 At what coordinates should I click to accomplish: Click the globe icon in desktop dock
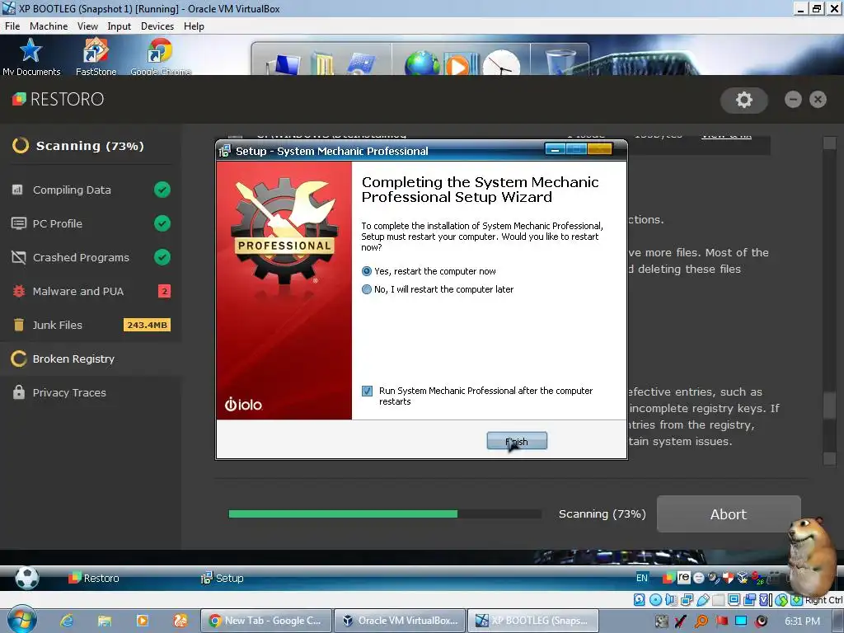(422, 63)
